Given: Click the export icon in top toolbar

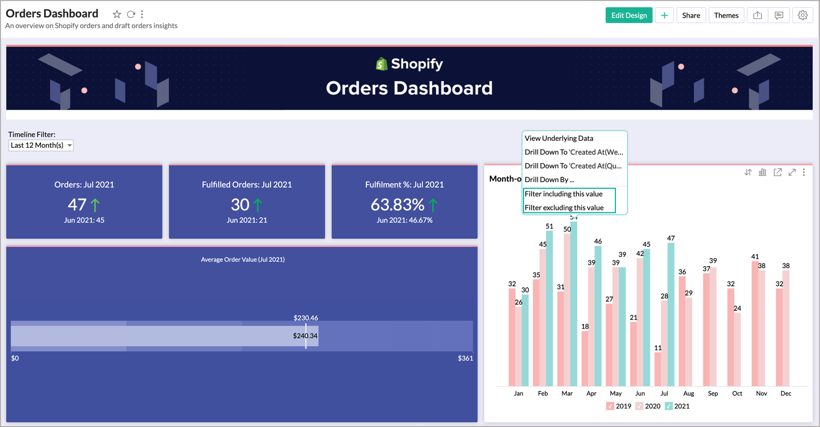Looking at the screenshot, I should (757, 15).
